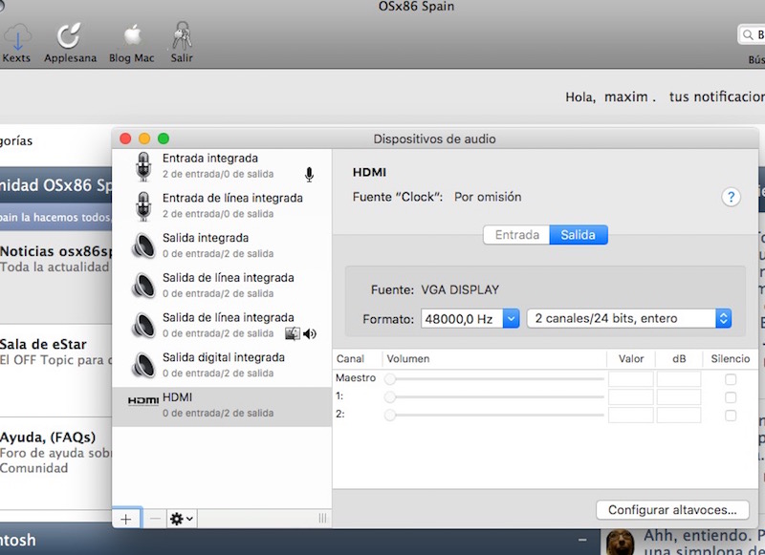Switch to the Salida tab
The height and width of the screenshot is (555, 765).
pyautogui.click(x=579, y=235)
